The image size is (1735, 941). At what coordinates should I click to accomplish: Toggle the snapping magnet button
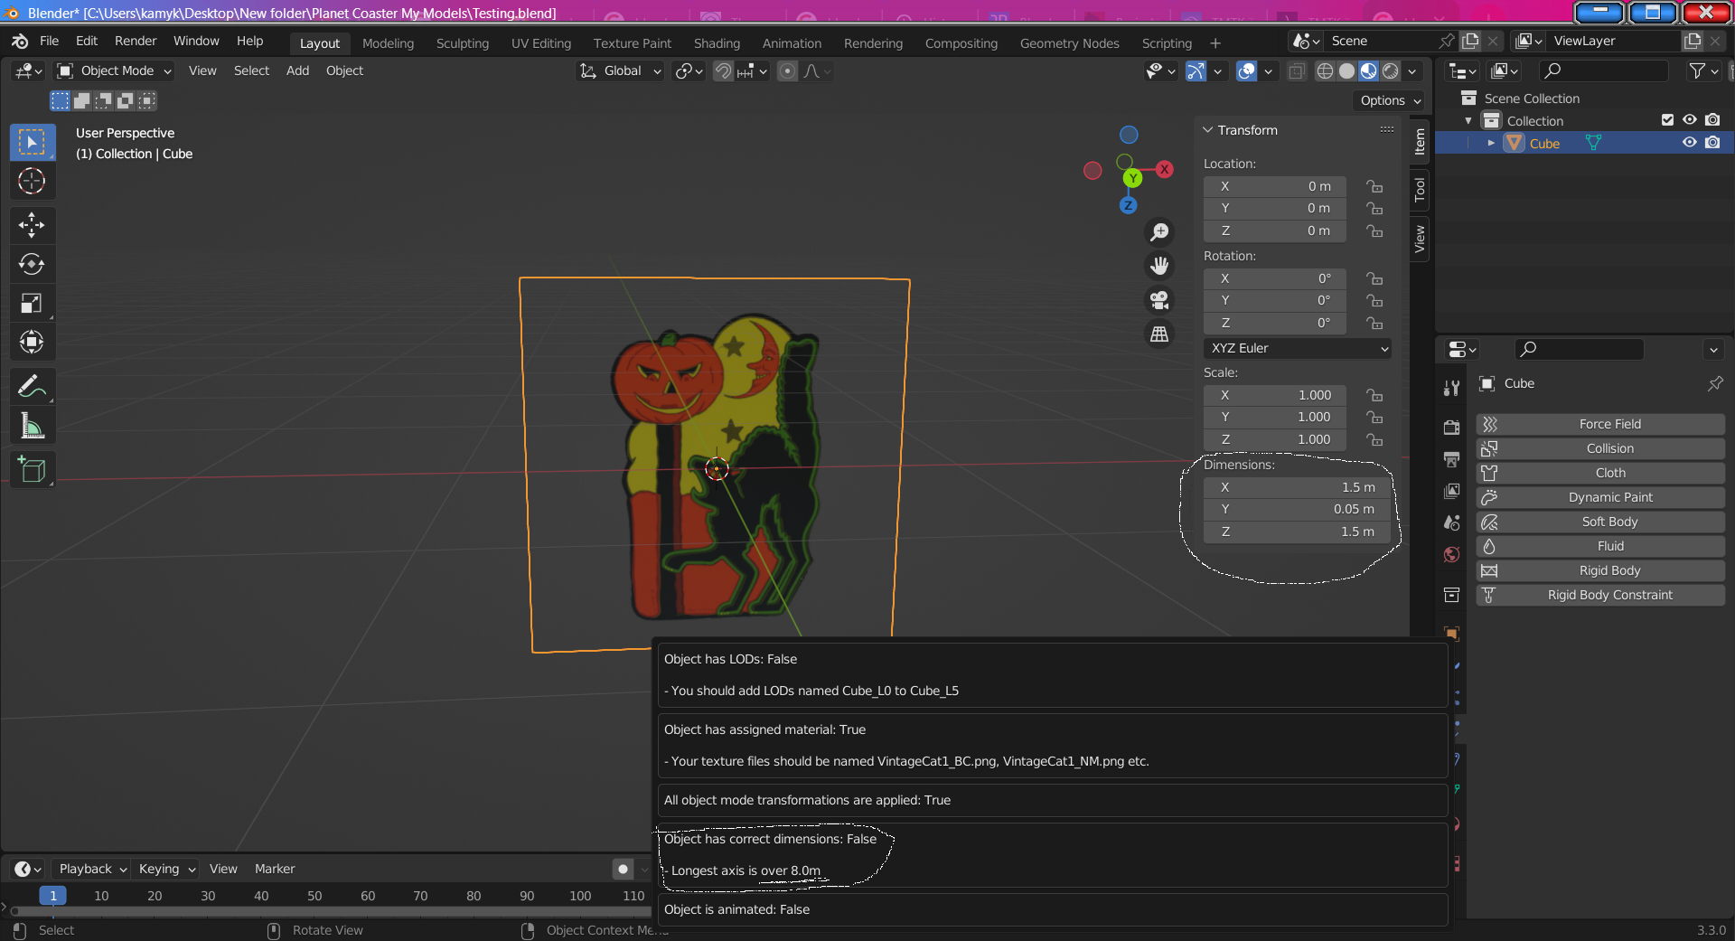pos(723,71)
